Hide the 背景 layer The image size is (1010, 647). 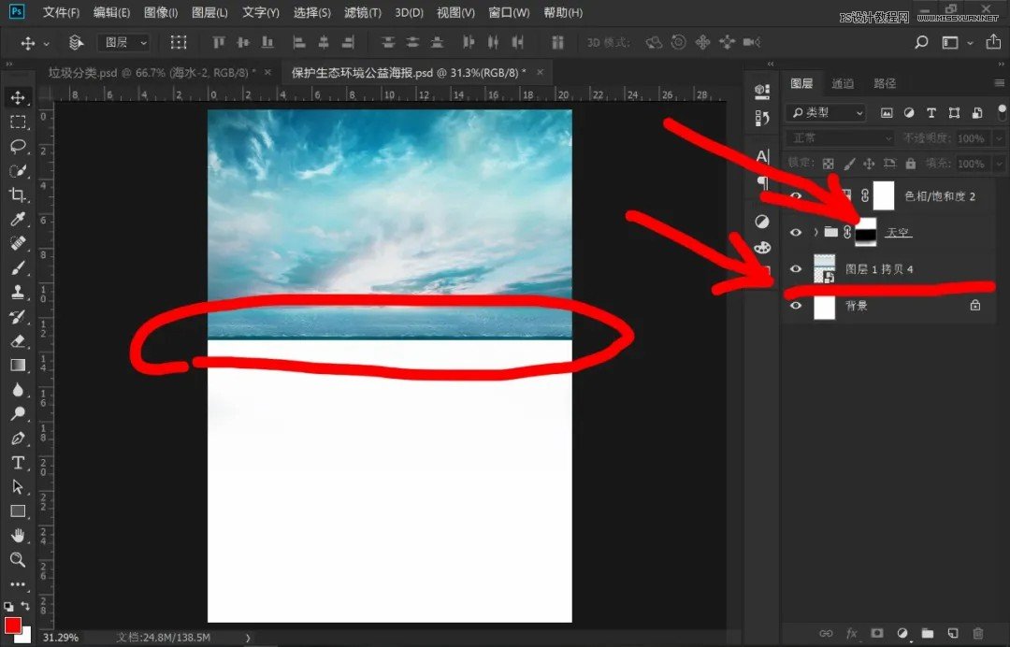[x=796, y=306]
